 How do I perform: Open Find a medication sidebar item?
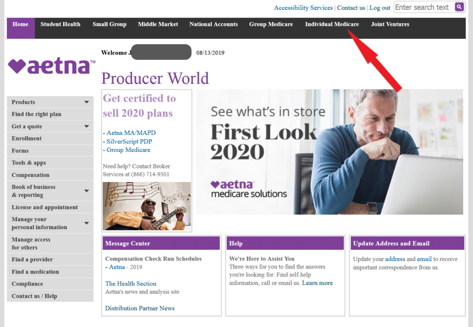50,272
